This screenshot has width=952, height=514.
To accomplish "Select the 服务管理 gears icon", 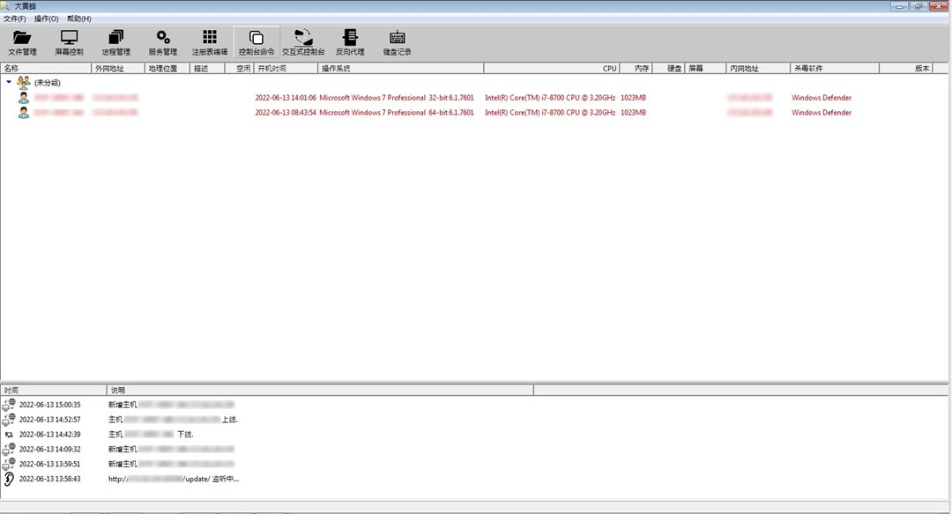I will [163, 41].
